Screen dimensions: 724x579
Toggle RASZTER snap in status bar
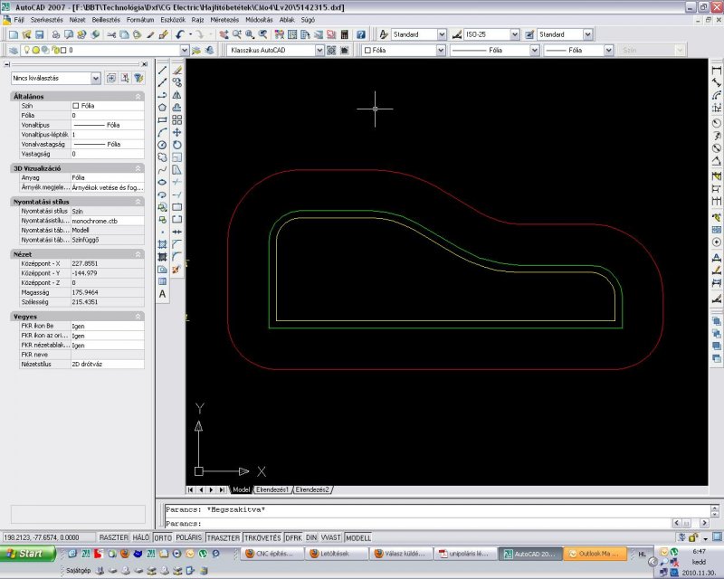pyautogui.click(x=113, y=537)
